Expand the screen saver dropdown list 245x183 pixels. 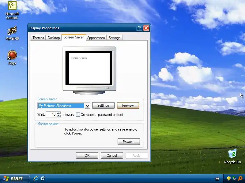tap(88, 106)
